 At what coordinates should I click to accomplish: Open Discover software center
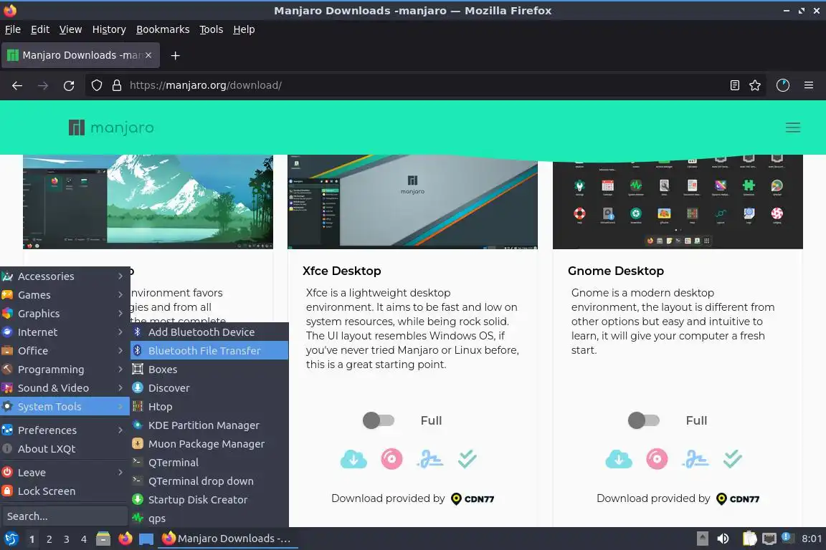pos(209,388)
